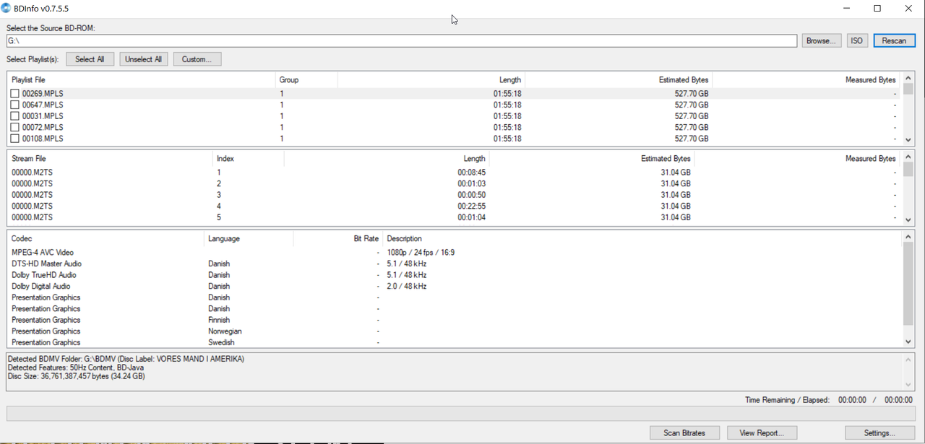The width and height of the screenshot is (925, 444).
Task: Tick the 00647.MPLS playlist checkbox
Action: [14, 105]
